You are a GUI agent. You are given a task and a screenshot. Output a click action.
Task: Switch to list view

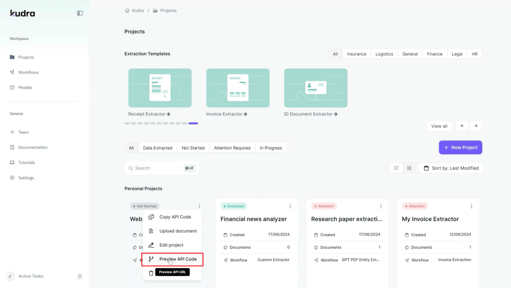click(x=396, y=168)
